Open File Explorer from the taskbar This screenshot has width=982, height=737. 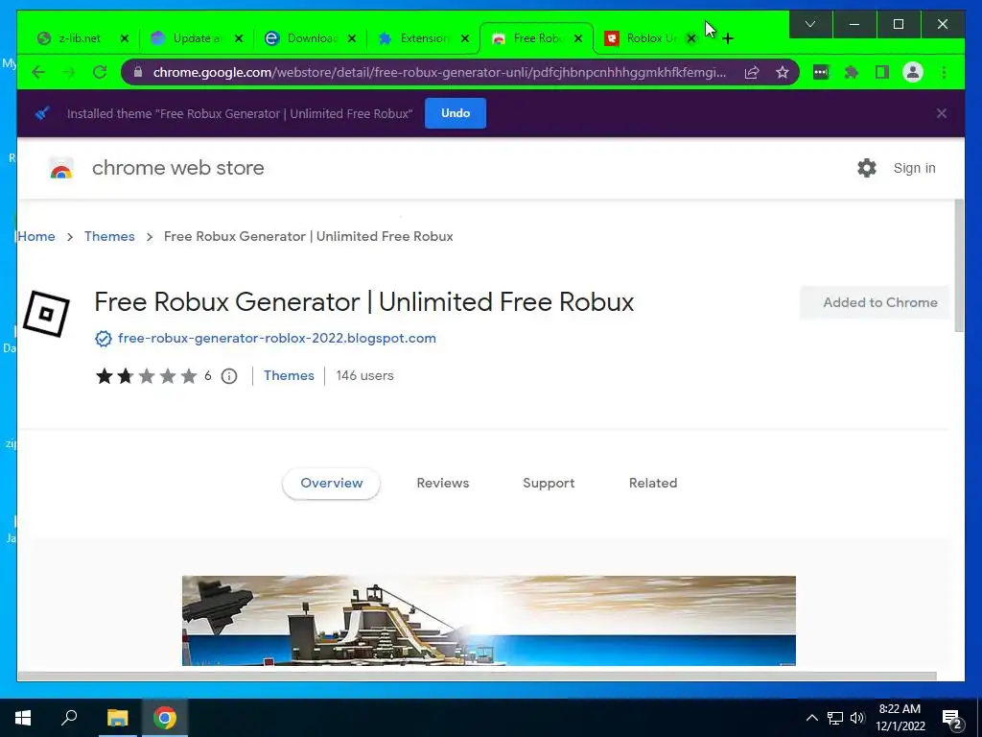(117, 718)
